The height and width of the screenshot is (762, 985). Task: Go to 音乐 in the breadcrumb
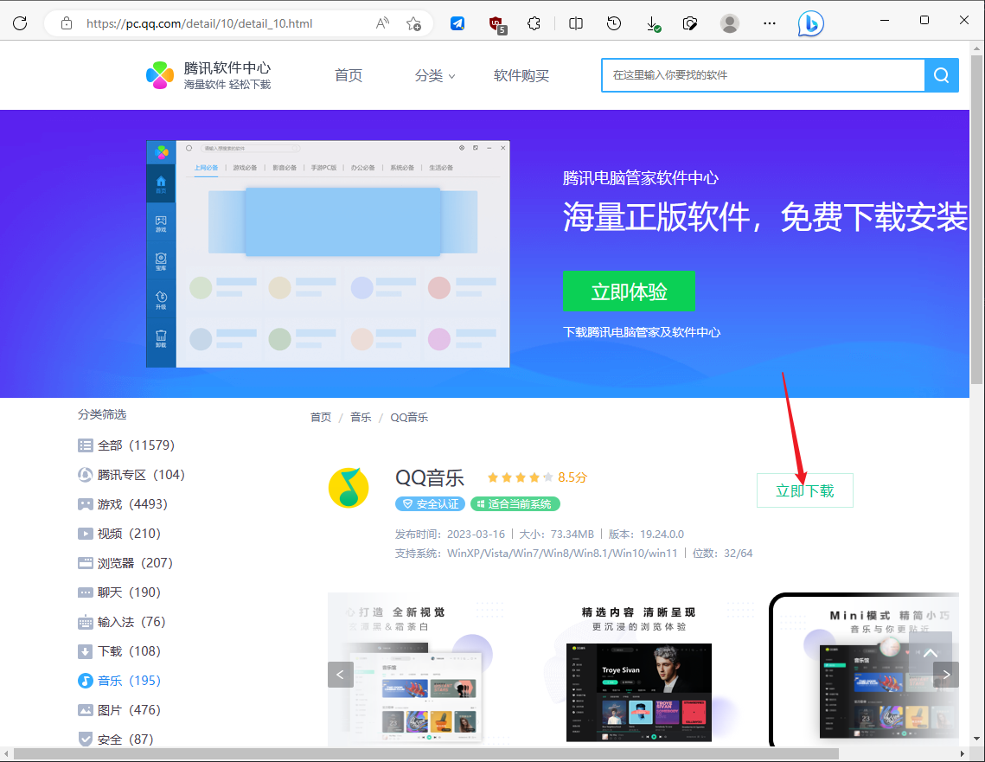tap(361, 417)
